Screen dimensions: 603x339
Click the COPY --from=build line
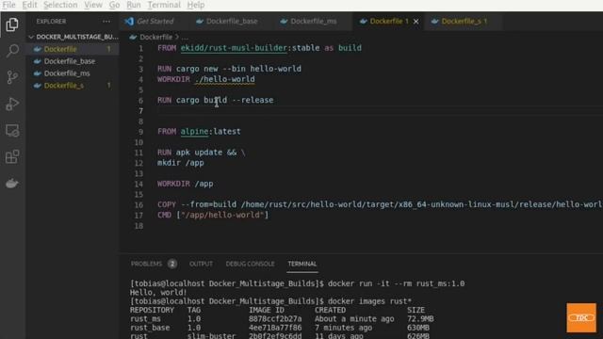point(380,205)
